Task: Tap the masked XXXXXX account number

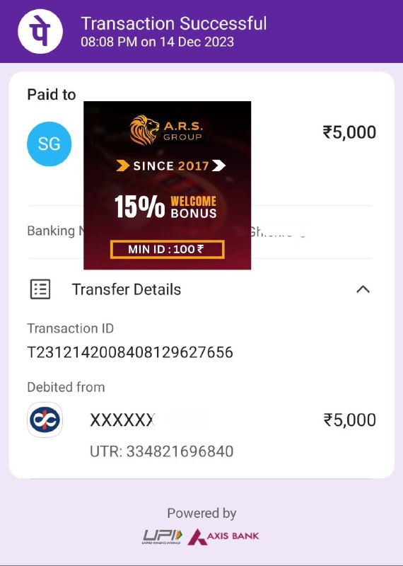Action: [x=122, y=420]
